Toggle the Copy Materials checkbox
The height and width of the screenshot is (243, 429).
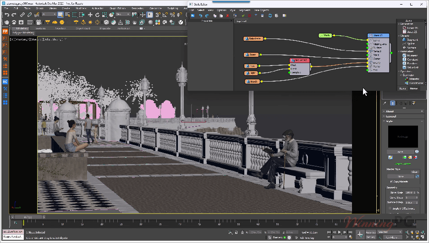[391, 182]
